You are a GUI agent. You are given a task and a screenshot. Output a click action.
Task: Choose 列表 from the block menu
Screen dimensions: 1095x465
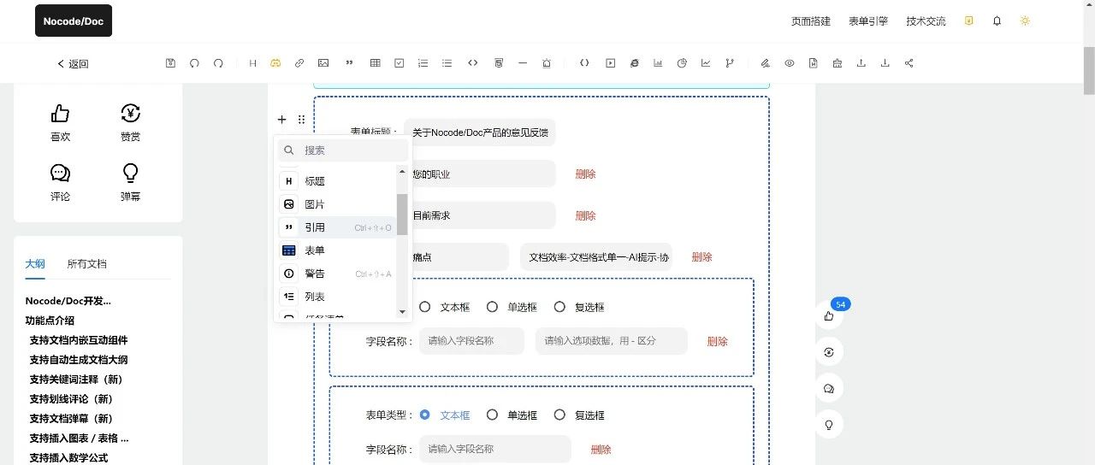[336, 297]
